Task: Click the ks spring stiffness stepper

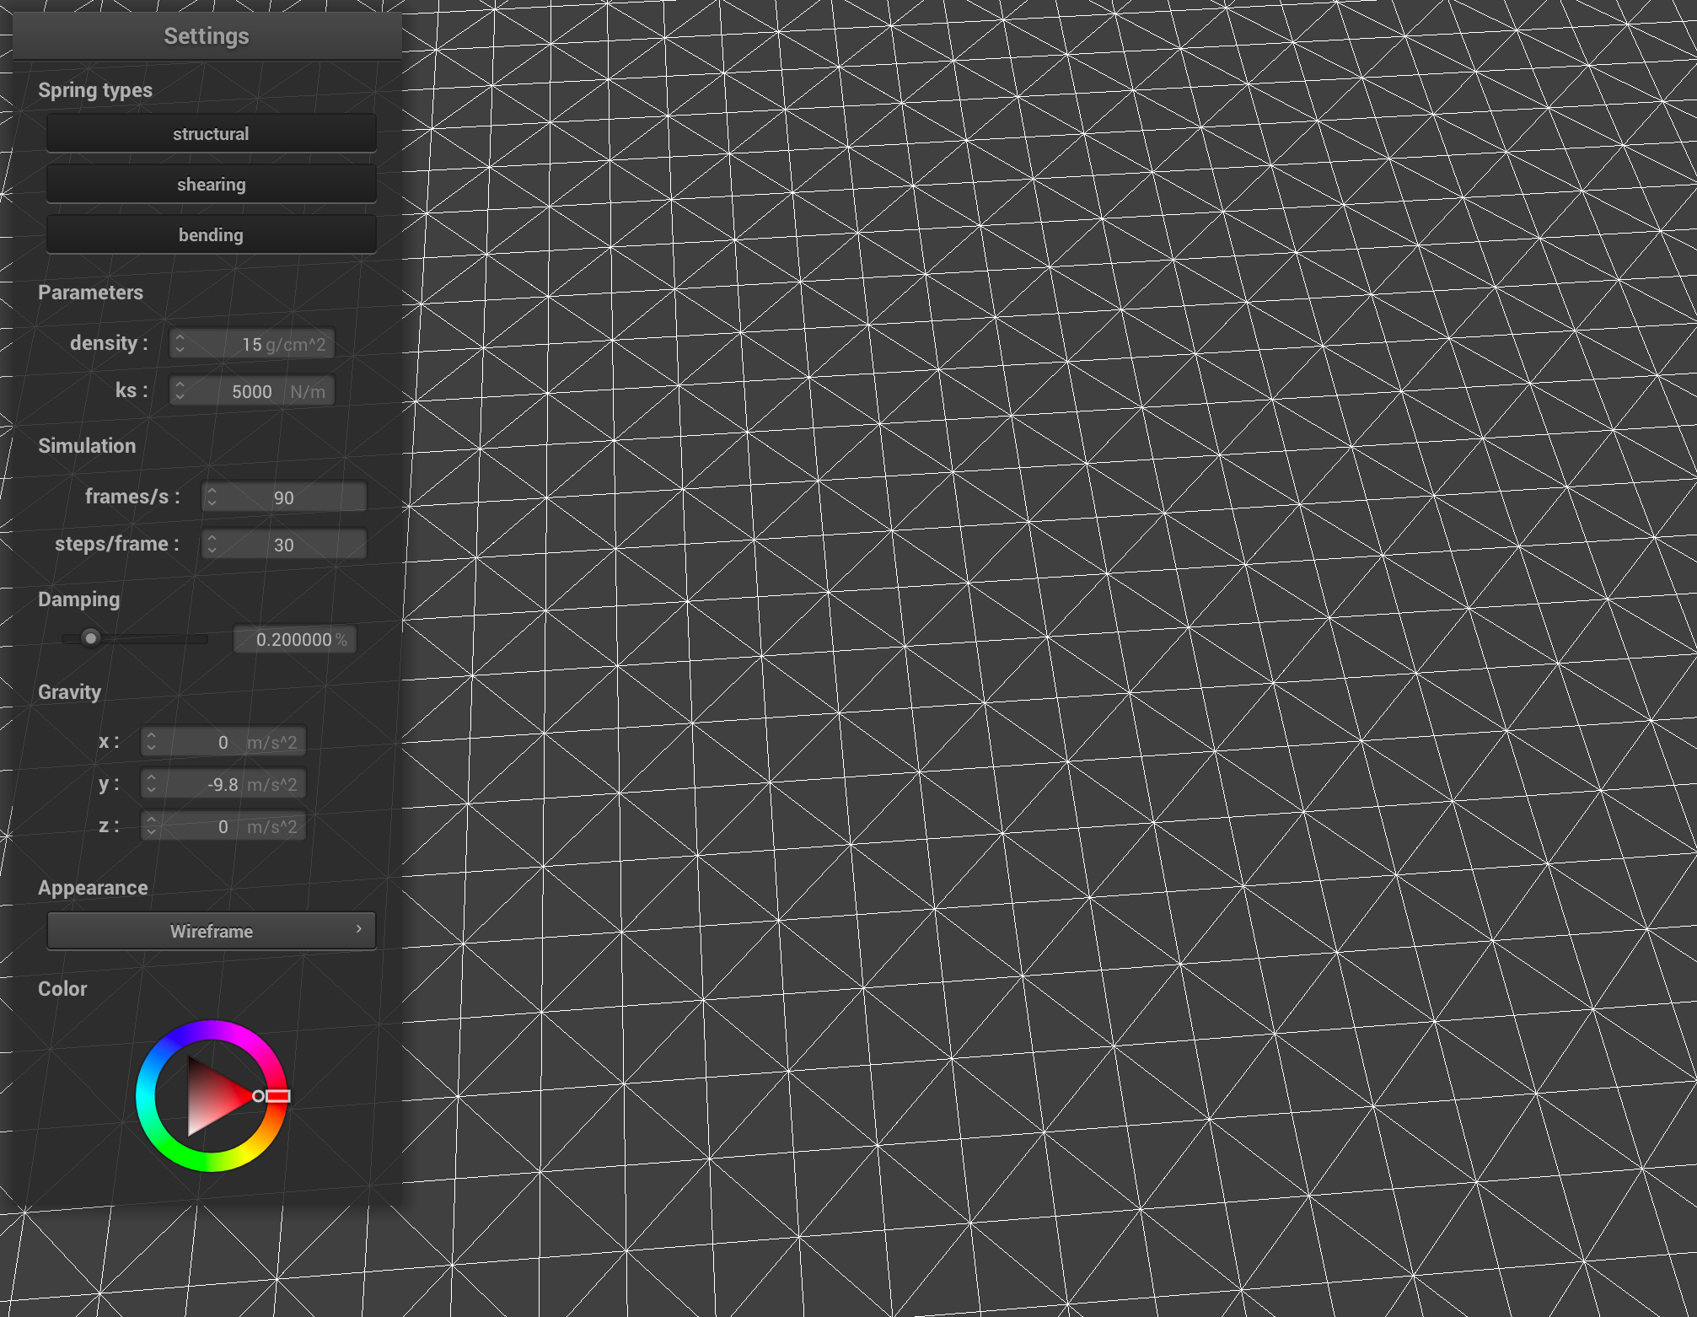Action: click(x=180, y=390)
